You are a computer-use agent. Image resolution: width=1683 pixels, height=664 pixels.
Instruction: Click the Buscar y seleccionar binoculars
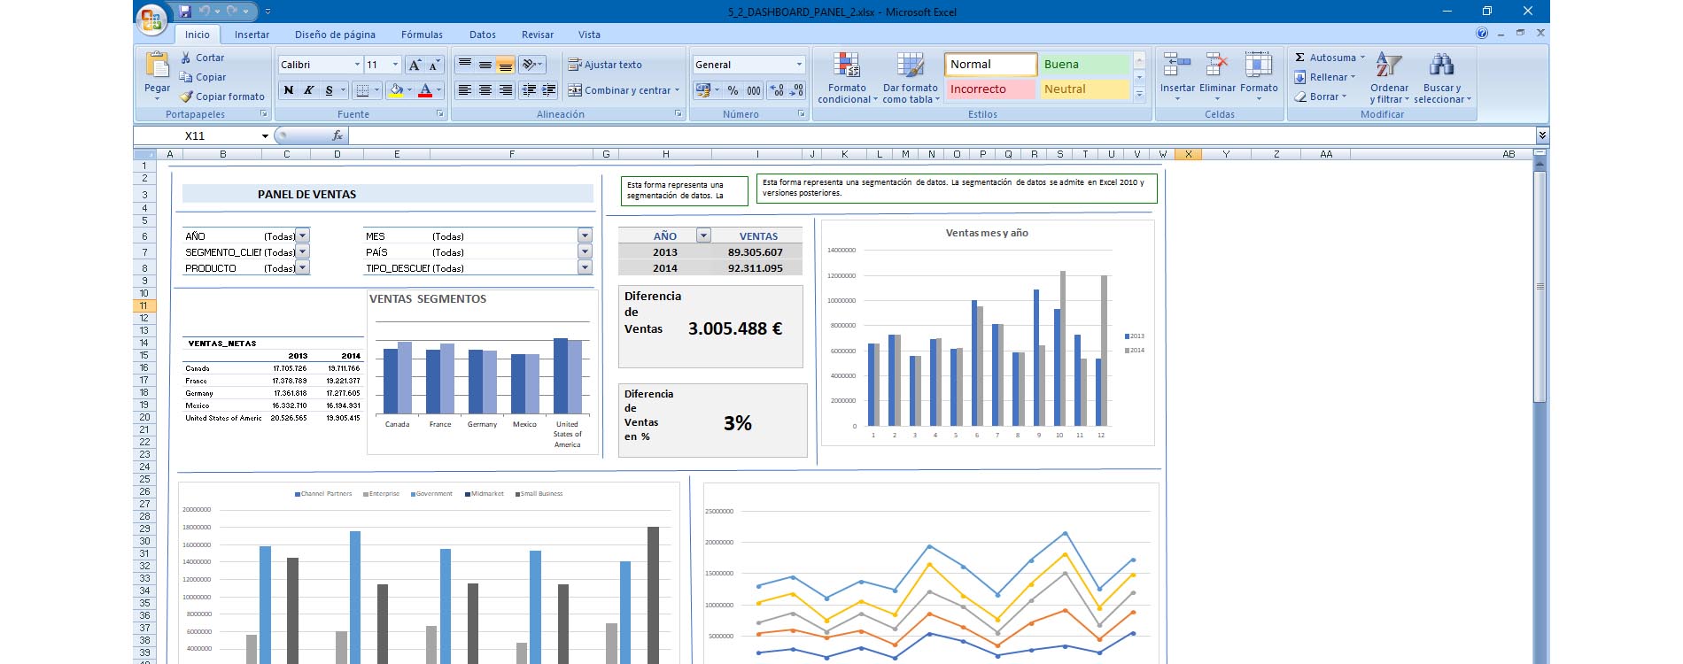pyautogui.click(x=1441, y=66)
